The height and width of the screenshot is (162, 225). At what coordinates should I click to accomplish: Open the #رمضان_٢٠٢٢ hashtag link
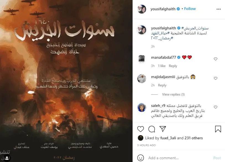(x=162, y=38)
